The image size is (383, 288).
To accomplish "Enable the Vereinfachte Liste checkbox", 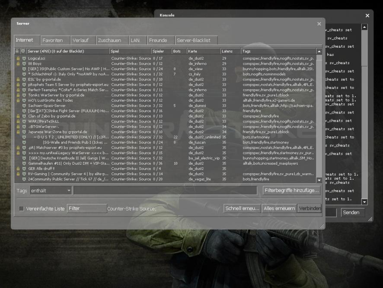I will (x=22, y=209).
